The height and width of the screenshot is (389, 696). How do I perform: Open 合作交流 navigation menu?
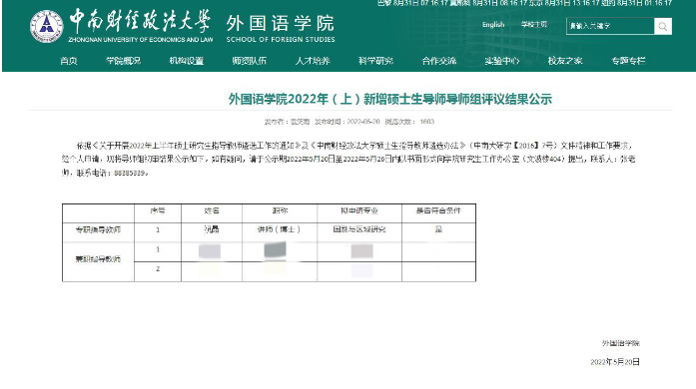point(439,61)
